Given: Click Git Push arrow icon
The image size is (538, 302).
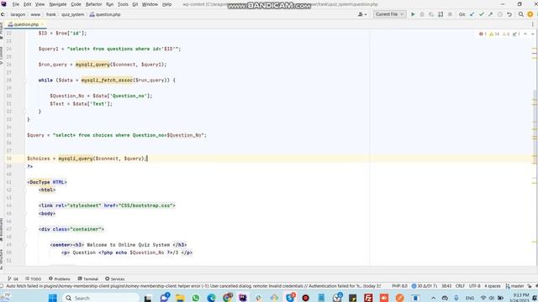Looking at the screenshot, I should tap(491, 14).
